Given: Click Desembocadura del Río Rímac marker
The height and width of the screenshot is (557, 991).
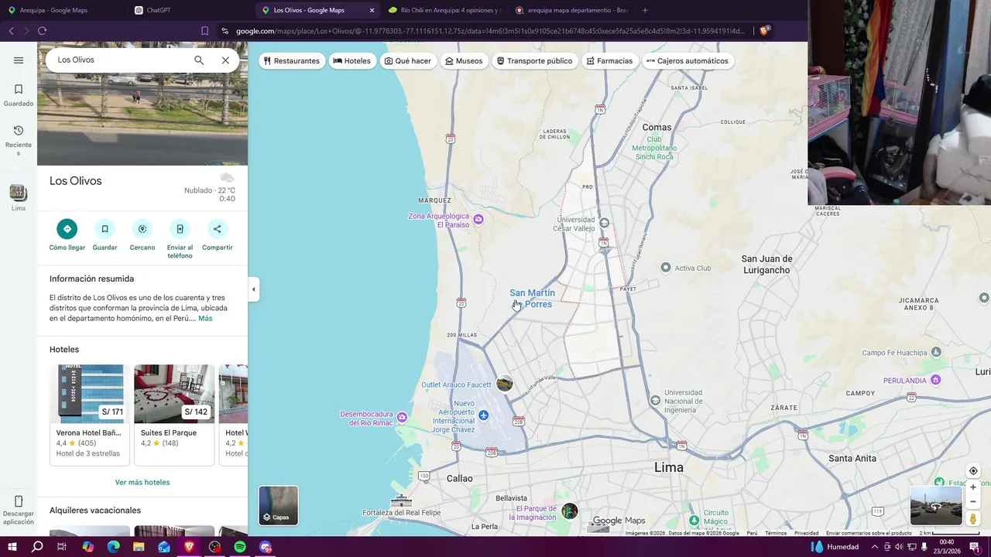Looking at the screenshot, I should coord(402,418).
